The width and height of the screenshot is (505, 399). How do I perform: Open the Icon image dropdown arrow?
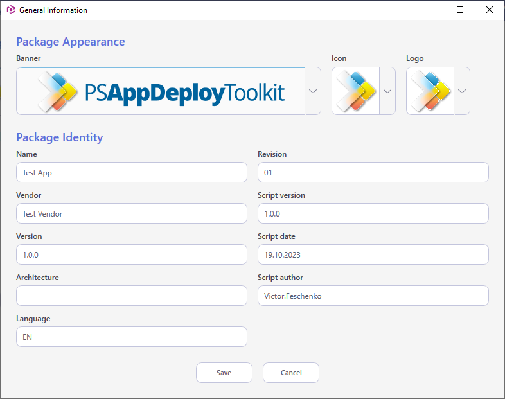pyautogui.click(x=387, y=91)
